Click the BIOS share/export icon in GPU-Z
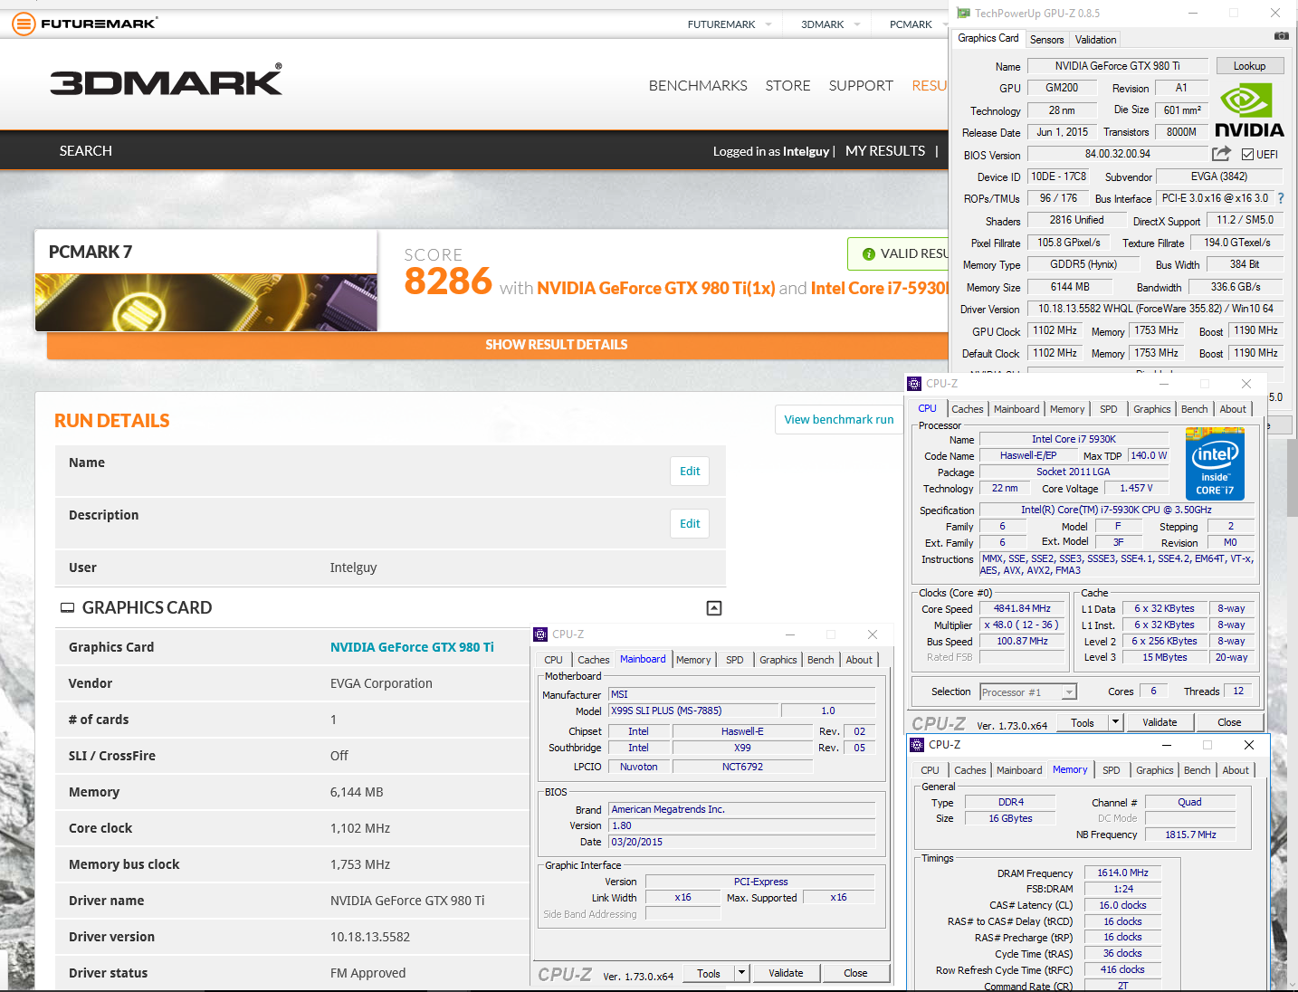Image resolution: width=1298 pixels, height=992 pixels. (x=1222, y=154)
